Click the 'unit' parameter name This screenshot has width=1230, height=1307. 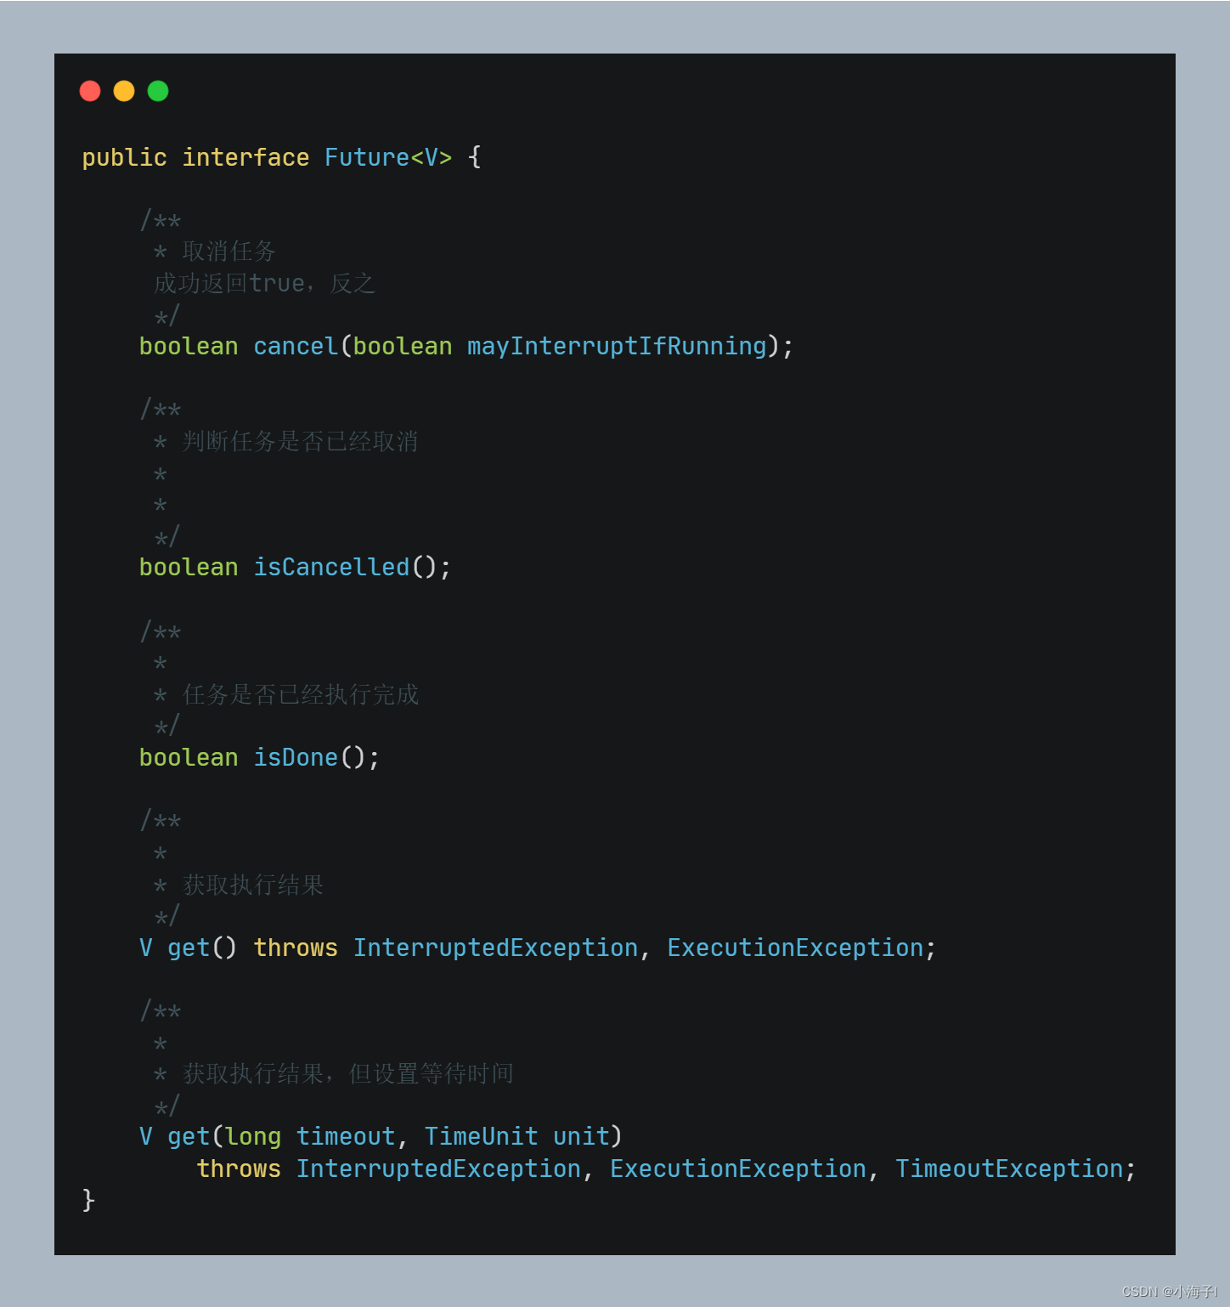point(581,1136)
